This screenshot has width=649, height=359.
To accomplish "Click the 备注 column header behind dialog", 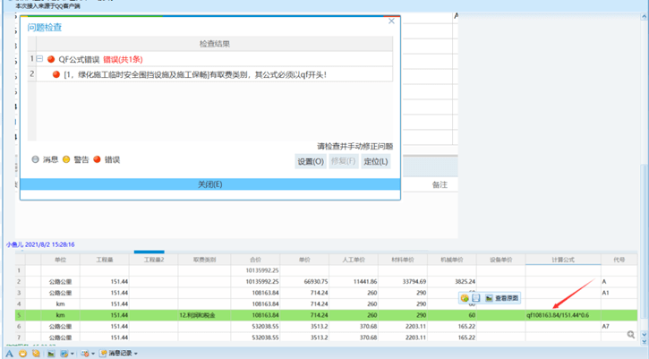I will 440,184.
